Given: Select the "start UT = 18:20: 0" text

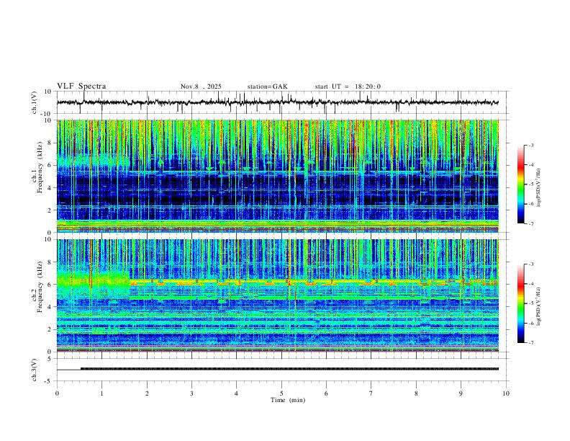Looking at the screenshot, I should [348, 86].
